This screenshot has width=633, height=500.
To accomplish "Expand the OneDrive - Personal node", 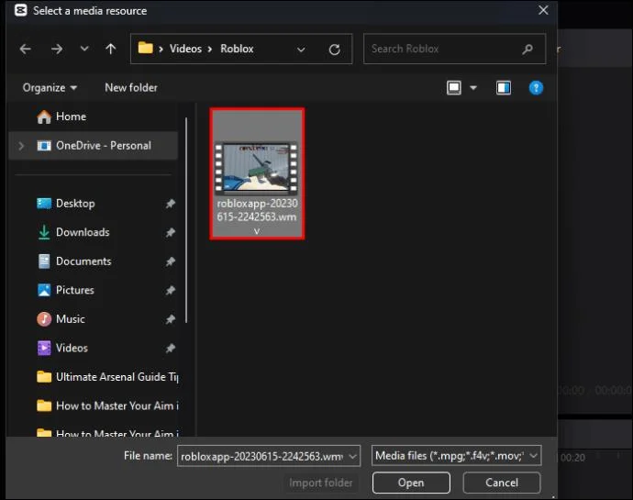I will (21, 146).
